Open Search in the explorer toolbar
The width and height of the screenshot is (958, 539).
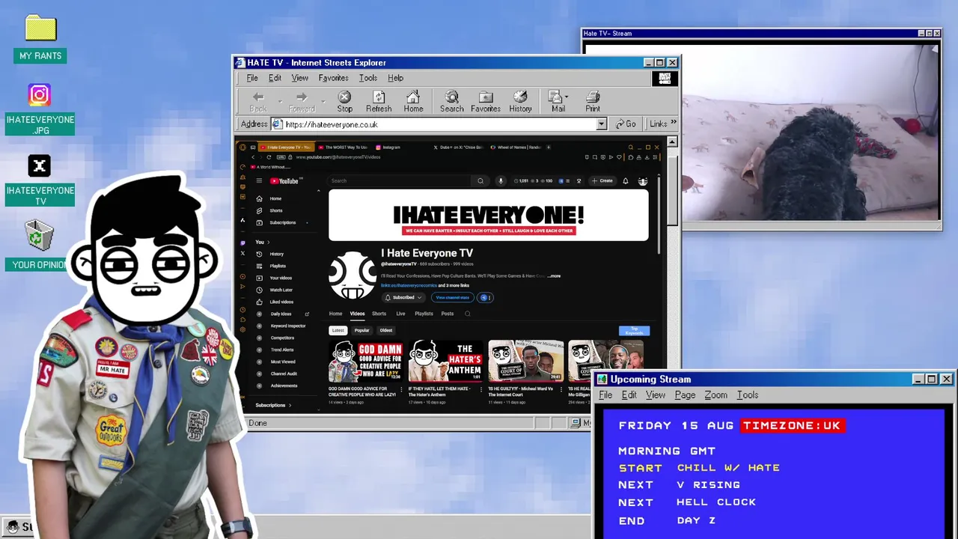(451, 102)
